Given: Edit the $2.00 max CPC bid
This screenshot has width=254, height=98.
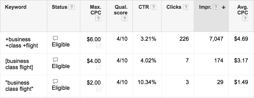Looking at the screenshot, I should pos(94,83).
